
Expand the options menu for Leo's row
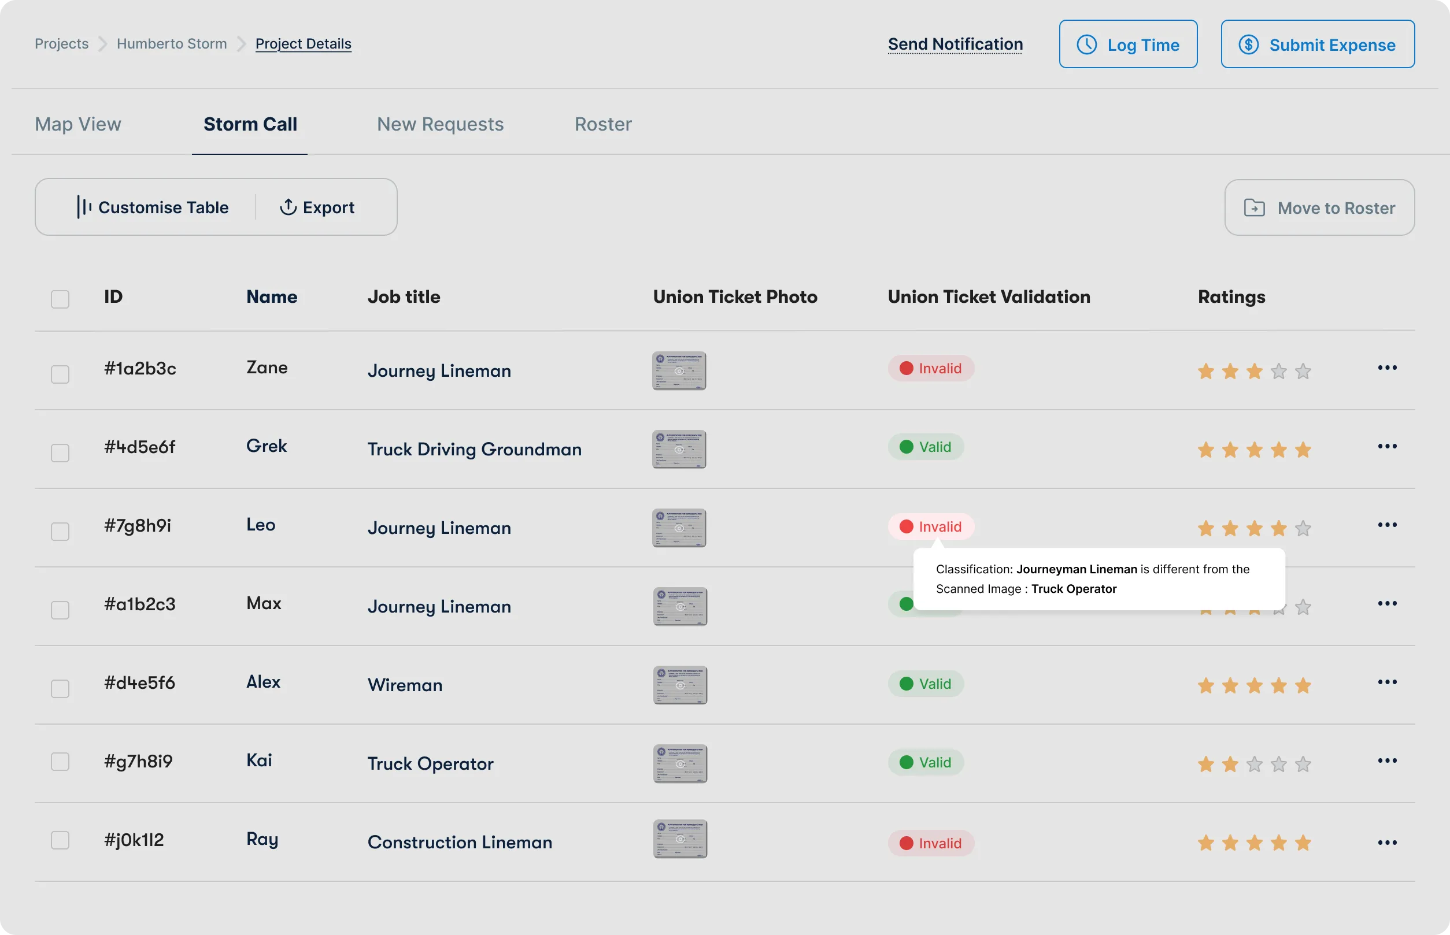[x=1387, y=525]
